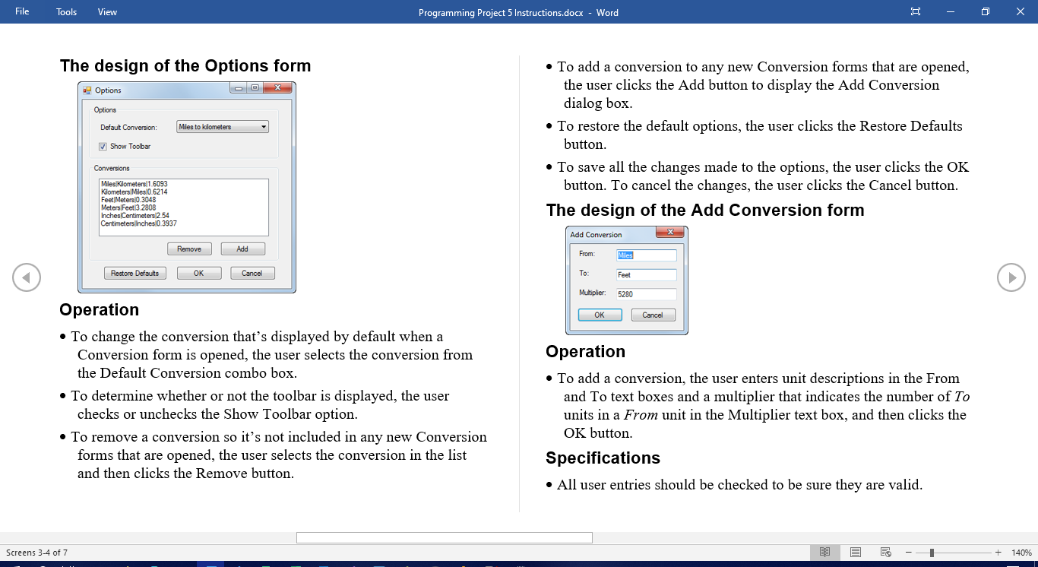Click the Remove button under Conversions
The image size is (1038, 567).
coord(189,249)
